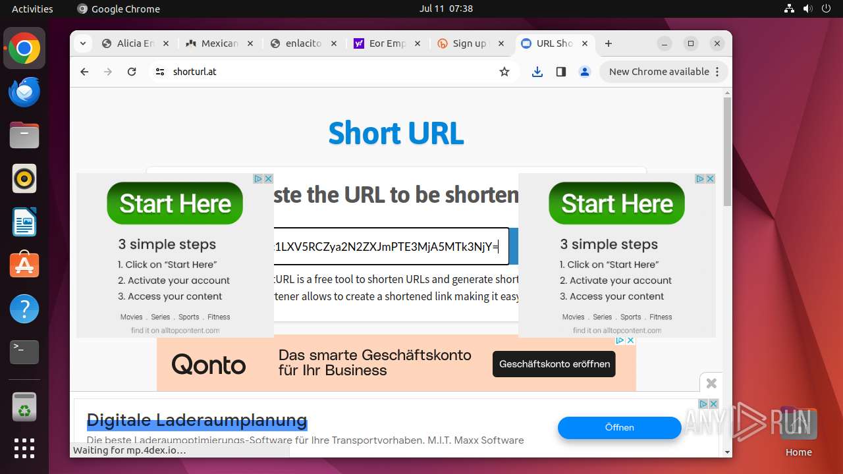Screen dimensions: 843x474
Task: Close the Eor Emp tab
Action: [418, 43]
